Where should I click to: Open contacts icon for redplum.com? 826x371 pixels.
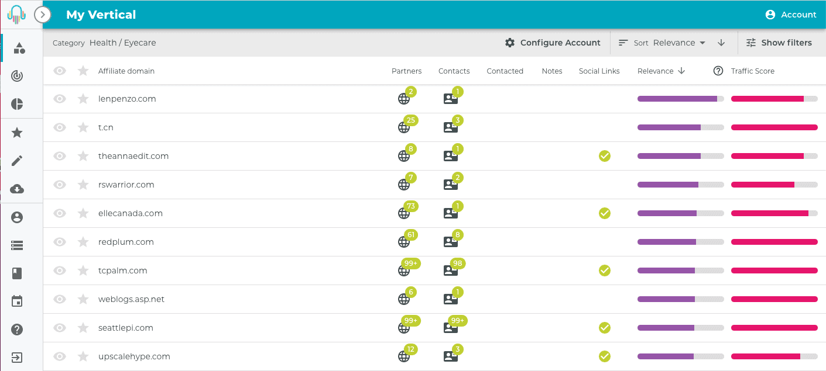(451, 242)
